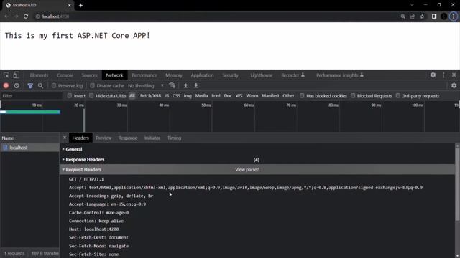The image size is (460, 258).
Task: Switch to request Preview tab
Action: (103, 138)
